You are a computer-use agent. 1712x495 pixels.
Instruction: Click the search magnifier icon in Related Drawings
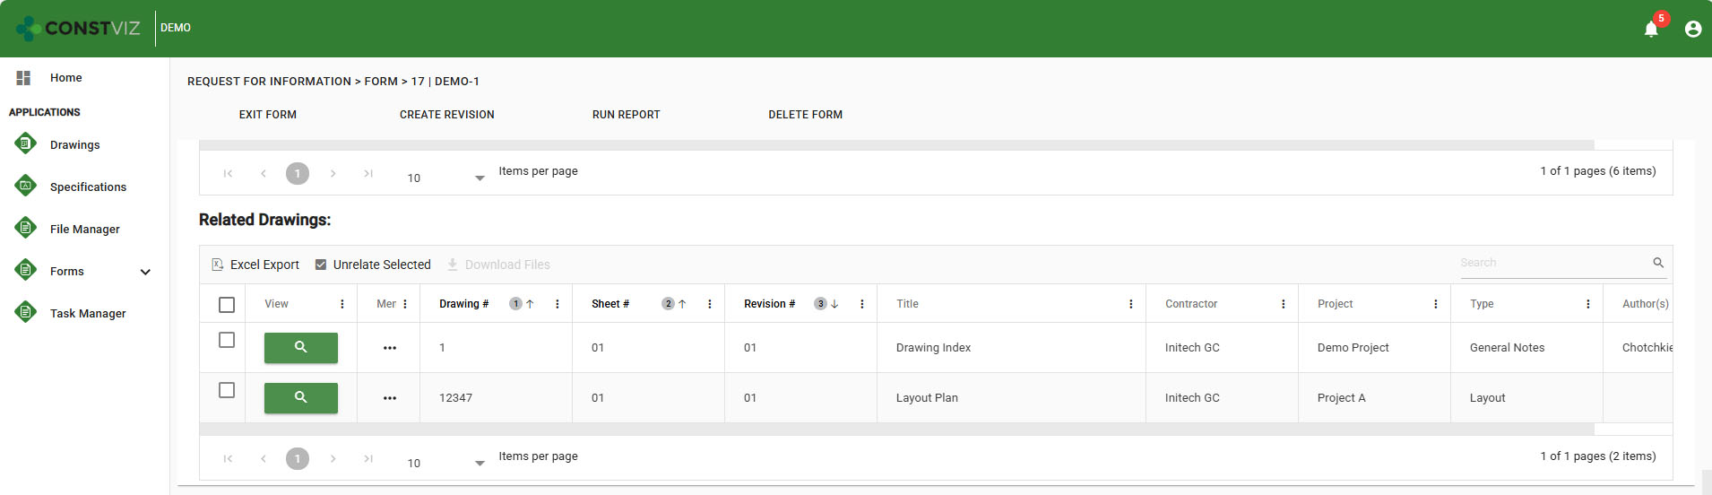pos(1657,263)
